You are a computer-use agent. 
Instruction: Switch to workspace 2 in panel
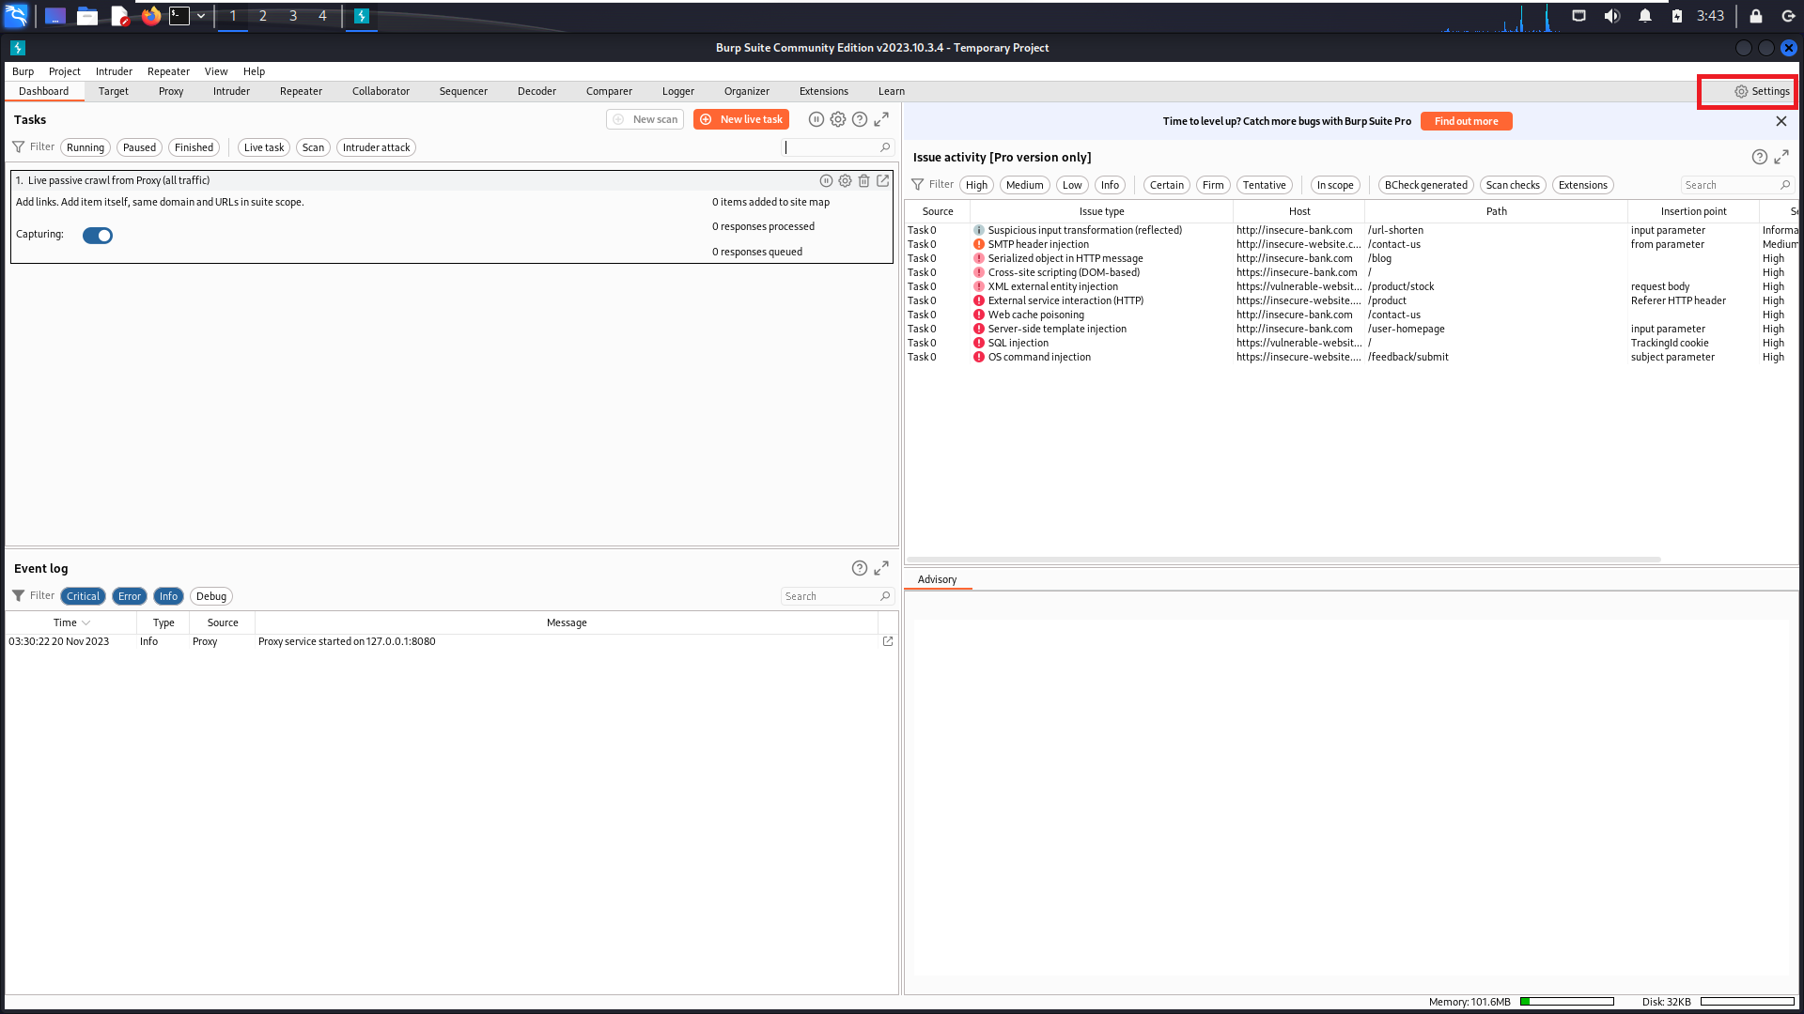point(262,16)
